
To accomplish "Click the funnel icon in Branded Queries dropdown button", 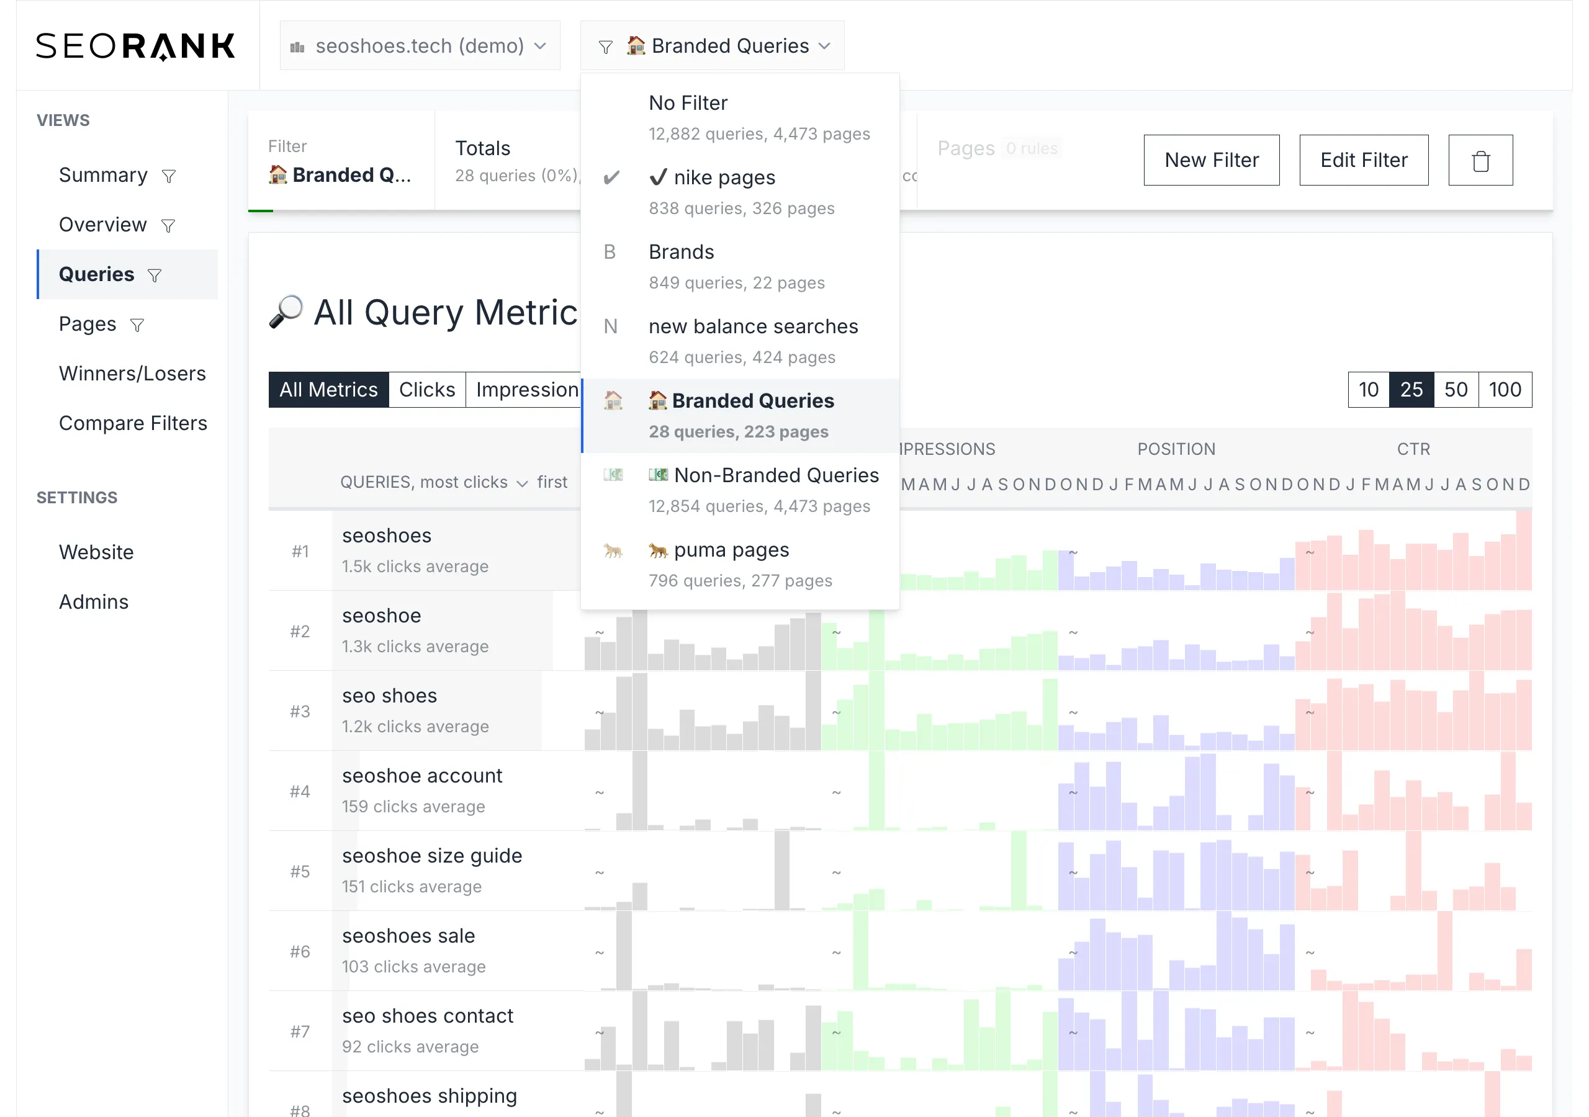I will click(x=605, y=47).
